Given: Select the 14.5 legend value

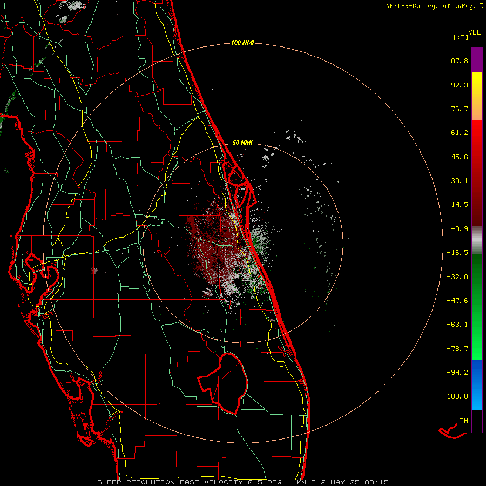Looking at the screenshot, I should tap(460, 205).
